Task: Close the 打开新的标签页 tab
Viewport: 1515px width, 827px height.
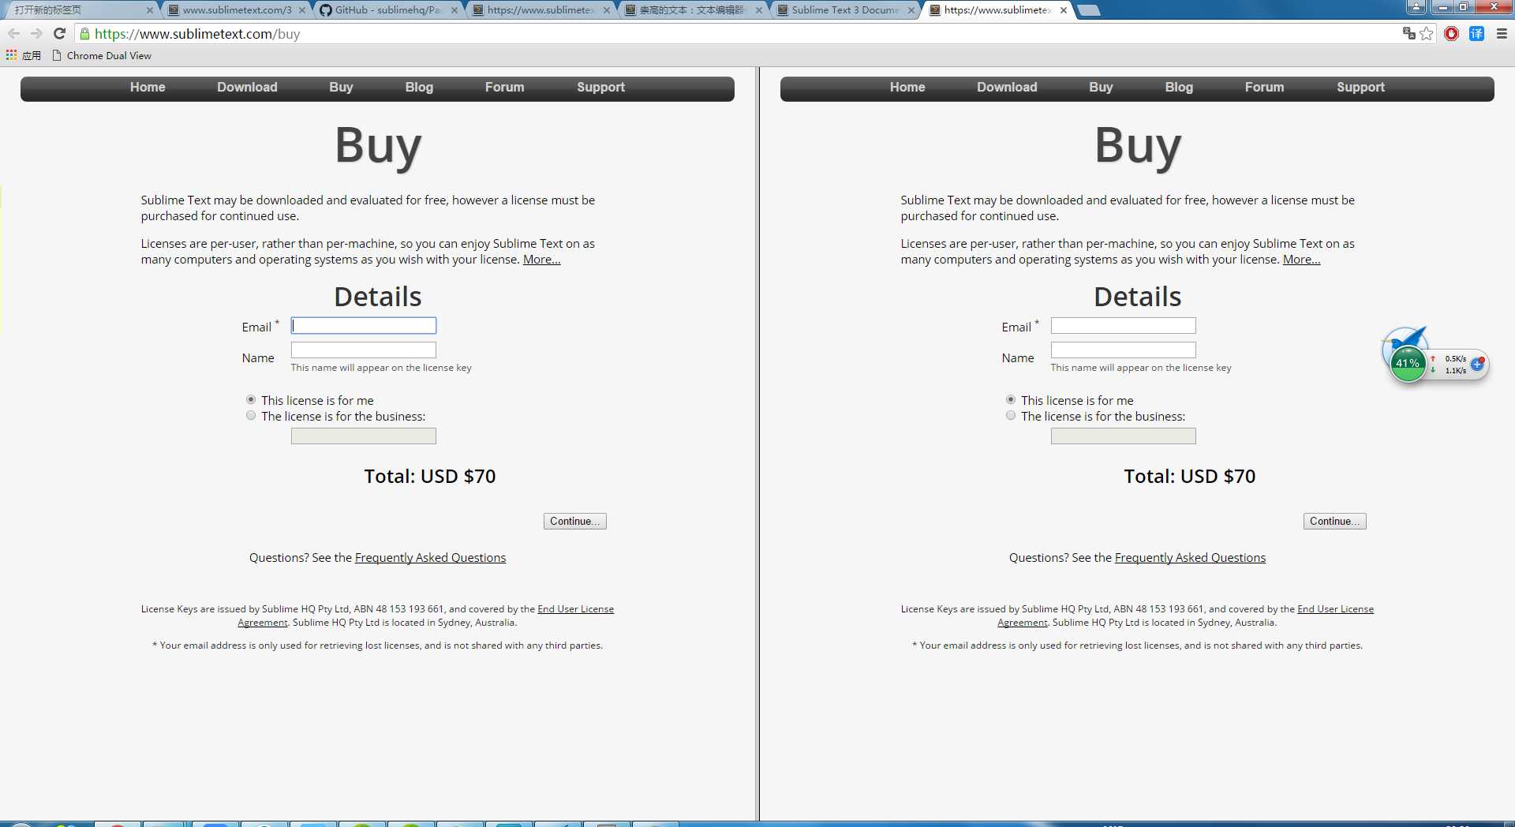Action: coord(150,10)
